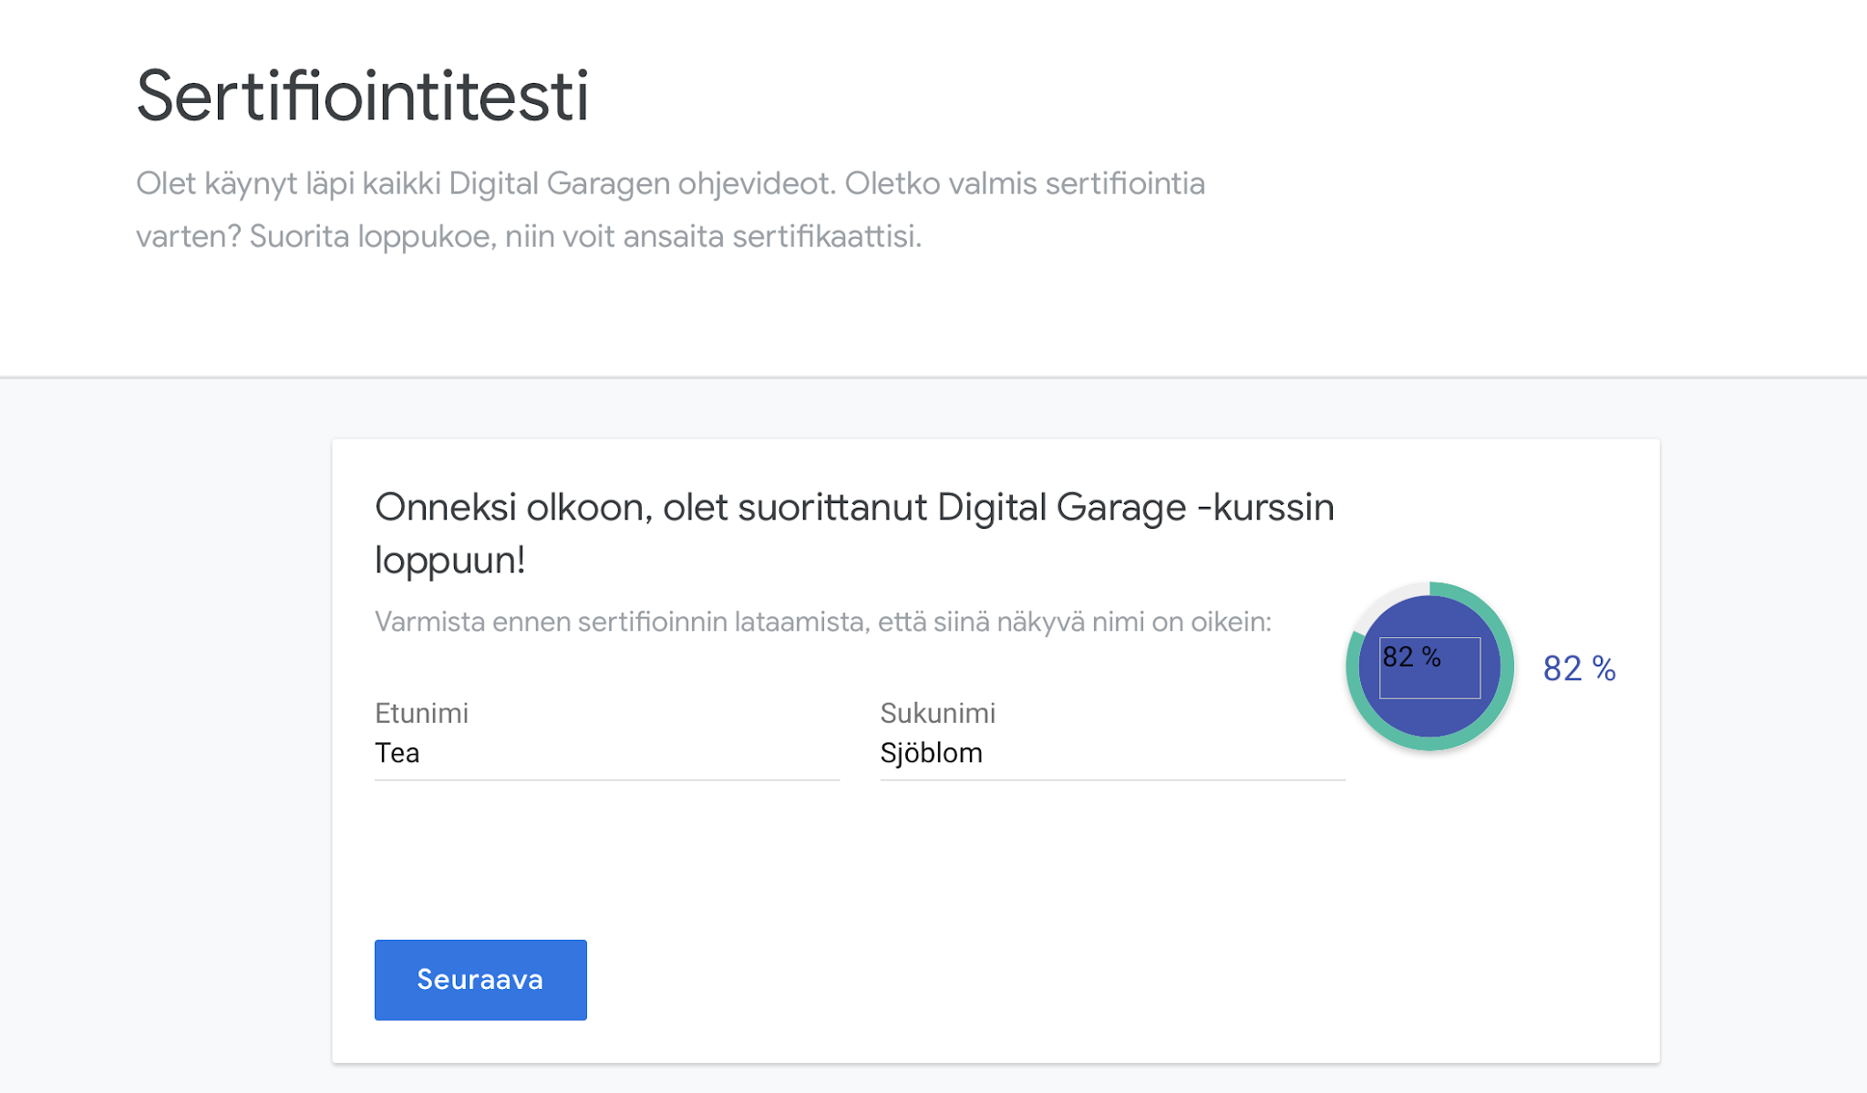Click the Etunimi field label
The width and height of the screenshot is (1867, 1093).
point(421,713)
